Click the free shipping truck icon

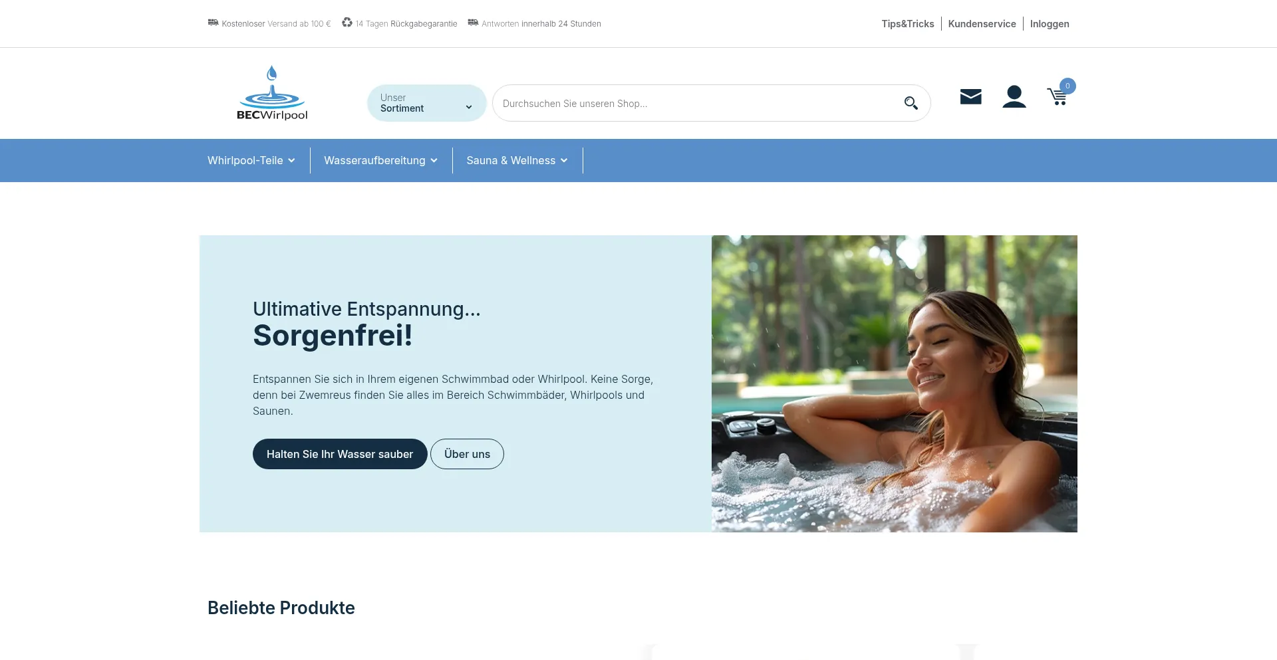pyautogui.click(x=213, y=23)
